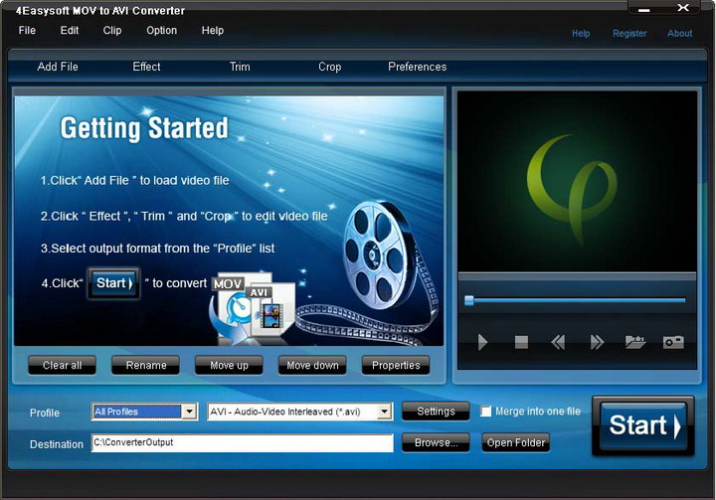This screenshot has height=500, width=716.
Task: Open the AVI output format dropdown
Action: 385,412
